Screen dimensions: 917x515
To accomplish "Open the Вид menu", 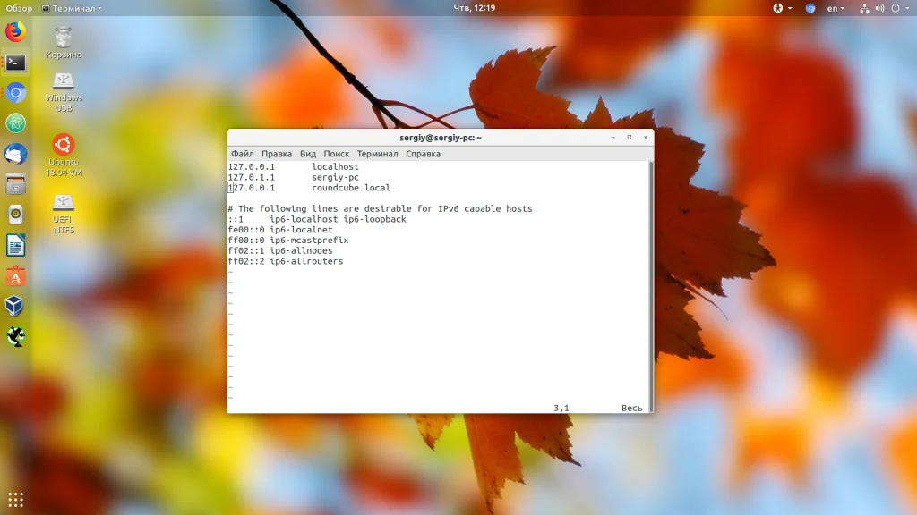I will coord(308,154).
